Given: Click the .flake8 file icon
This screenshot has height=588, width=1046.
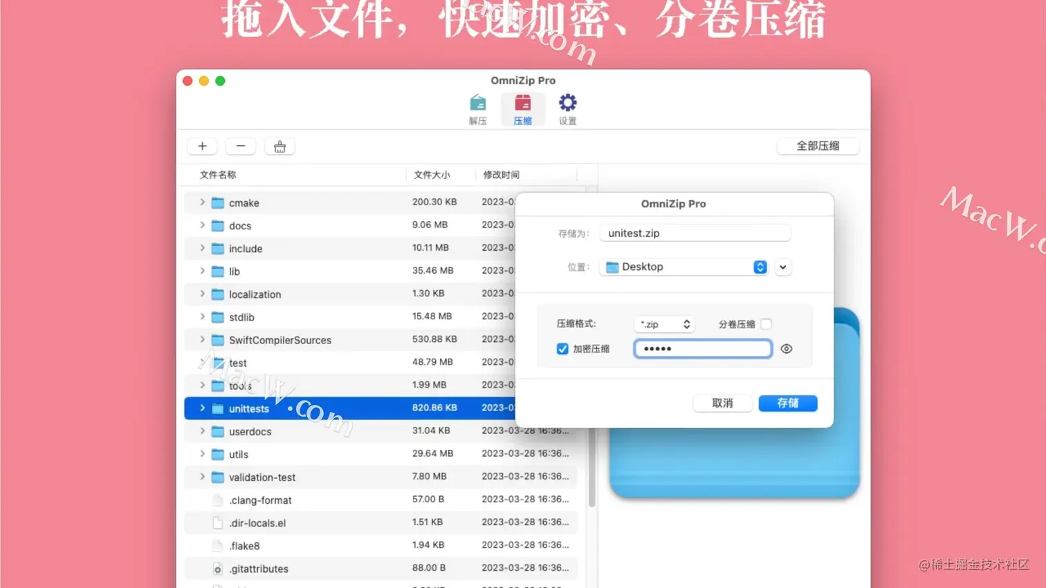Looking at the screenshot, I should point(217,545).
